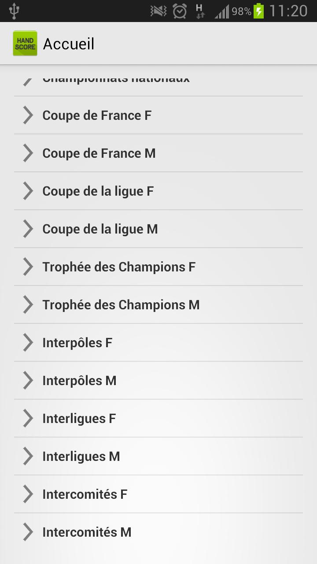317x564 pixels.
Task: Select Intercomités F entry
Action: (x=85, y=494)
